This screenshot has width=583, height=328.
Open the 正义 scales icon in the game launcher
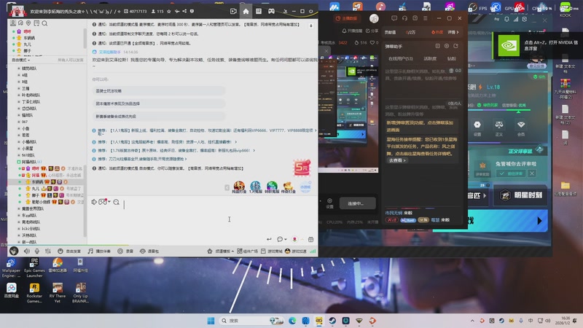(x=499, y=128)
